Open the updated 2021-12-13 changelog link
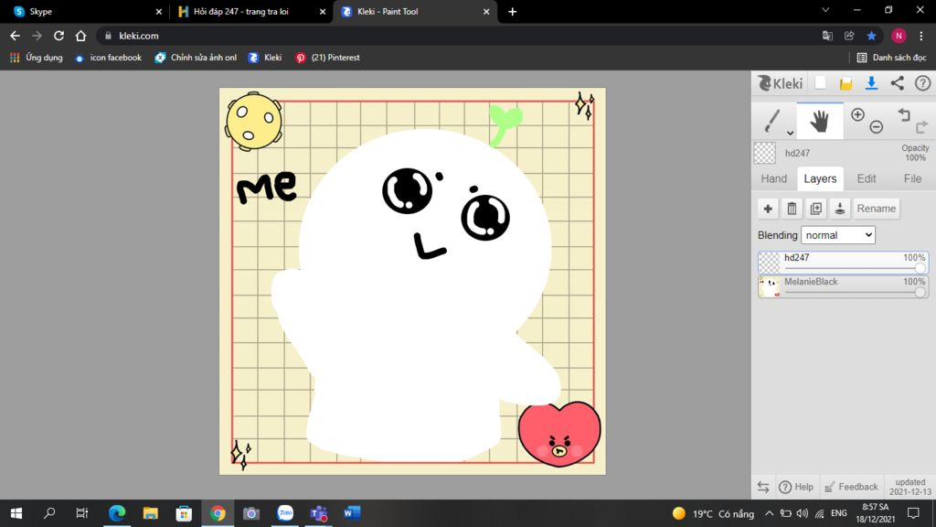Viewport: 936px width, 527px height. pyautogui.click(x=909, y=487)
